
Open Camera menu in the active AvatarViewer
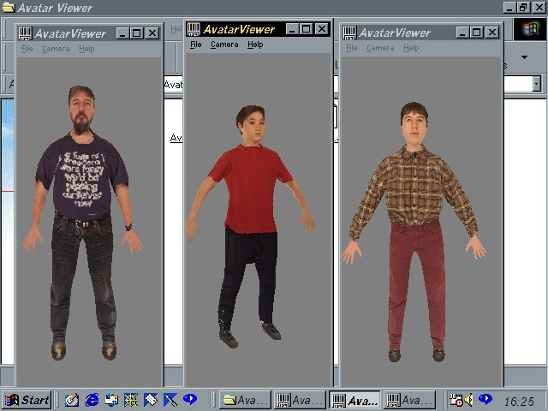[224, 45]
